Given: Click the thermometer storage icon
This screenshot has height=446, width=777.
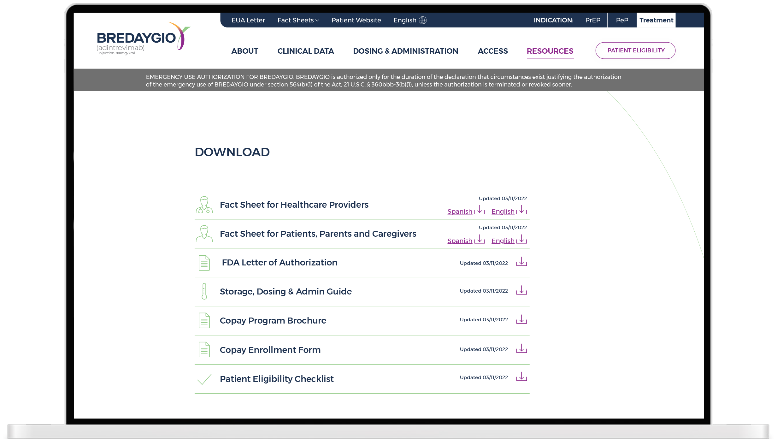Looking at the screenshot, I should coord(204,291).
